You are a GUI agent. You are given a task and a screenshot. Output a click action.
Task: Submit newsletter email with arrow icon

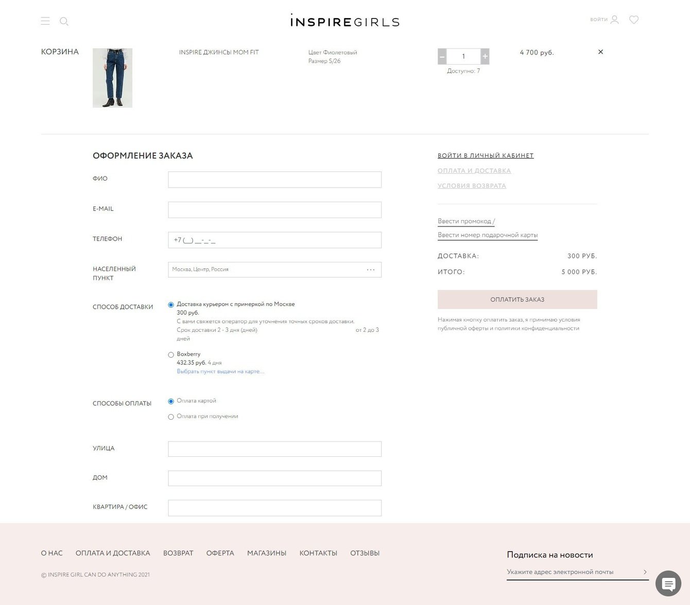(x=645, y=572)
